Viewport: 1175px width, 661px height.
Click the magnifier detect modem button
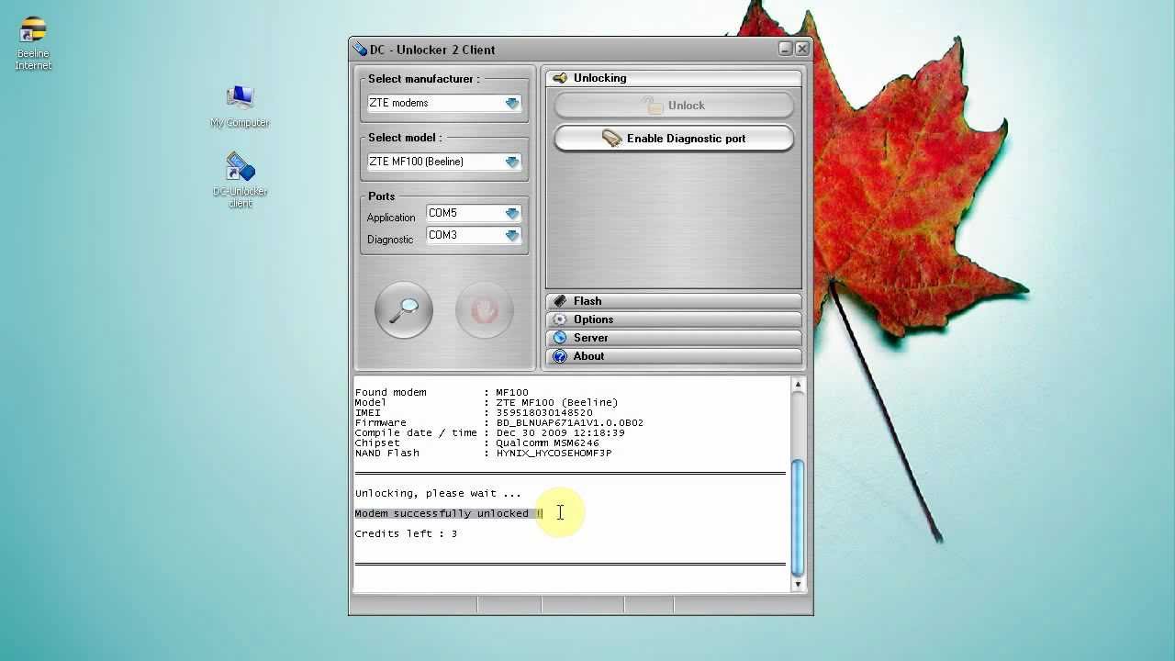(404, 310)
